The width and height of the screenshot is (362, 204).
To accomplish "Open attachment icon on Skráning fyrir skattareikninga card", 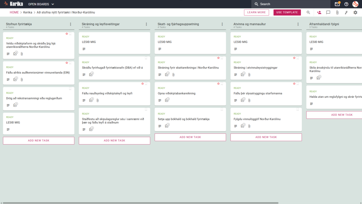I will pyautogui.click(x=173, y=75).
